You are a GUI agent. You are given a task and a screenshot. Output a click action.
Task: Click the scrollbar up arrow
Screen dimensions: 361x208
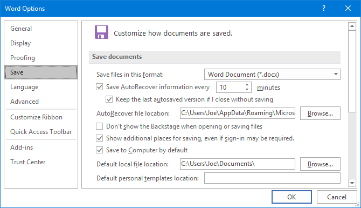click(x=352, y=26)
